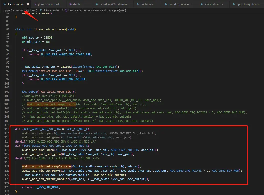Click the zalloc call on line 96

click(66, 67)
